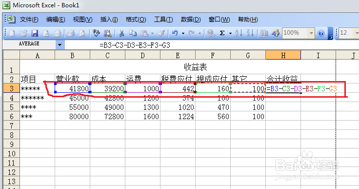The height and width of the screenshot is (189, 359).
Task: Open AutoSum functions dropdown arrow
Action: (230, 34)
